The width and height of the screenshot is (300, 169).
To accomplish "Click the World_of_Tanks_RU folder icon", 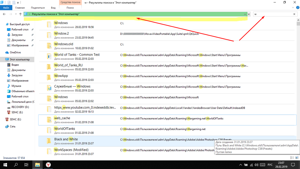I will [49, 67].
